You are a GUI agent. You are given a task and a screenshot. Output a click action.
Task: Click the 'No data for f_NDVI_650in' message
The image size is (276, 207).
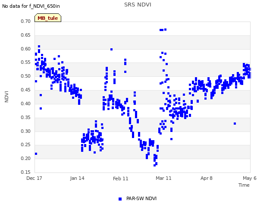click(x=31, y=6)
